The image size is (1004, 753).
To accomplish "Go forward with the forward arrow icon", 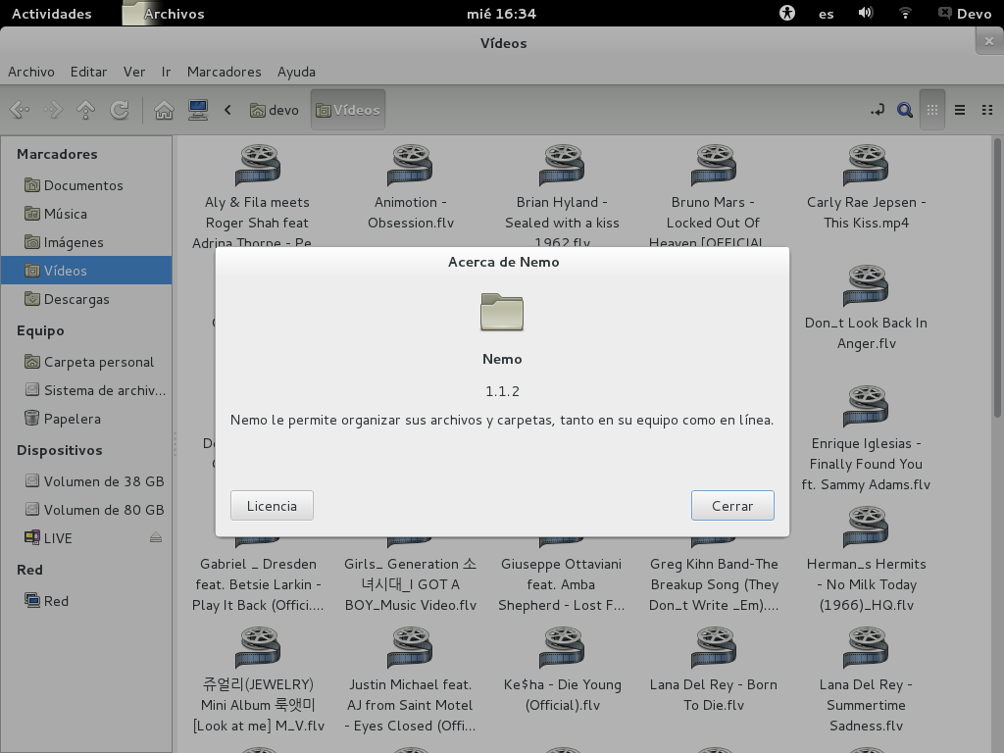I will click(x=53, y=110).
